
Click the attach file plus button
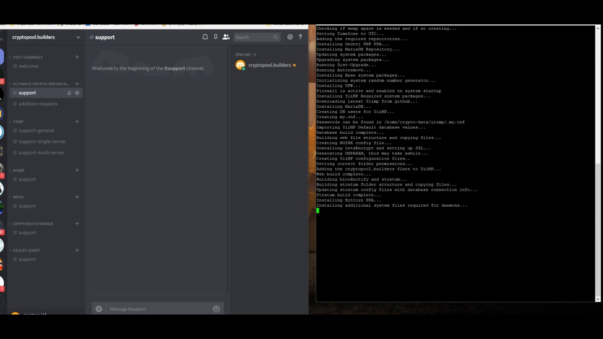98,309
